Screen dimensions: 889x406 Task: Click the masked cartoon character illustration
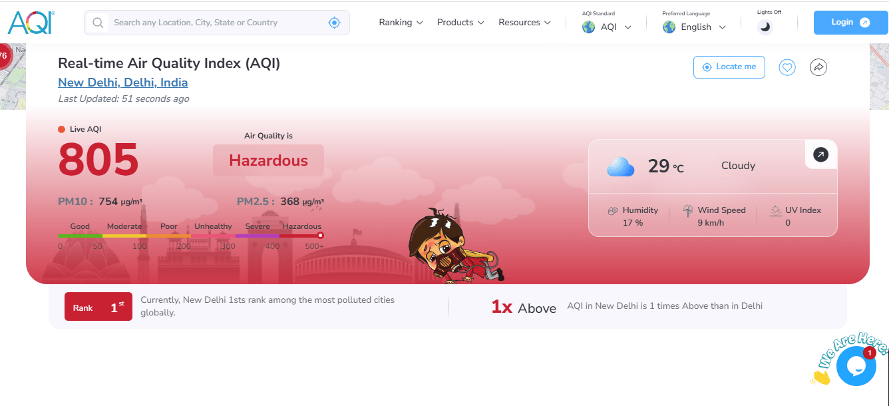point(456,244)
